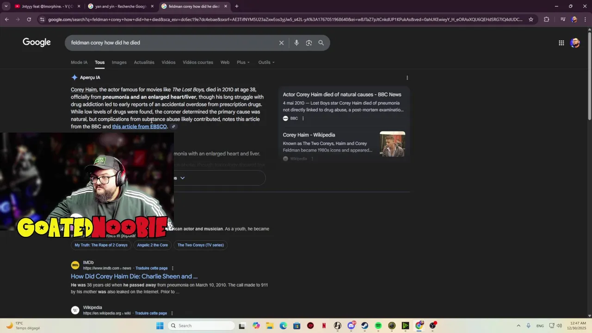This screenshot has width=592, height=333.
Task: Go to the Google logo homepage
Action: 37,43
